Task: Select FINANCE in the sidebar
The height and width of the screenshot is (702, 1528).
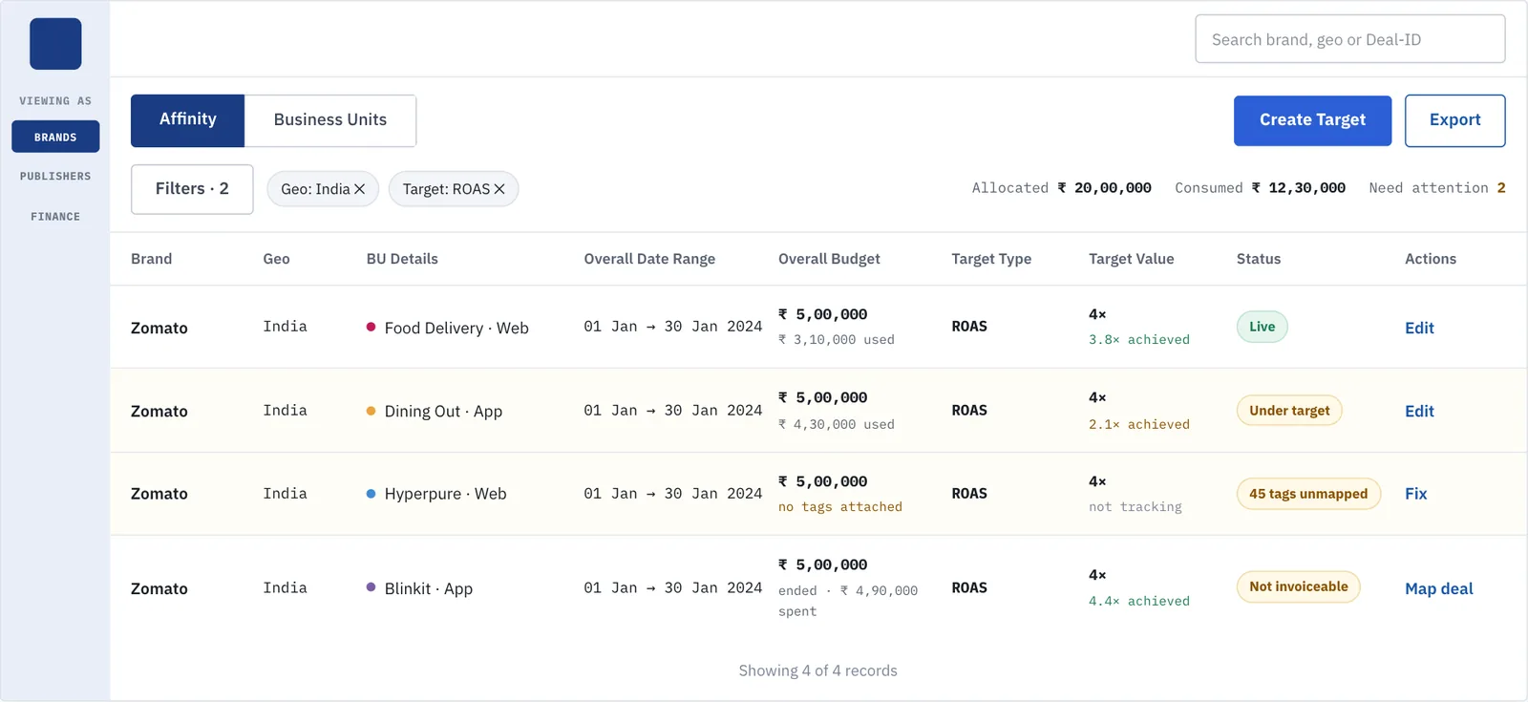Action: tap(55, 217)
